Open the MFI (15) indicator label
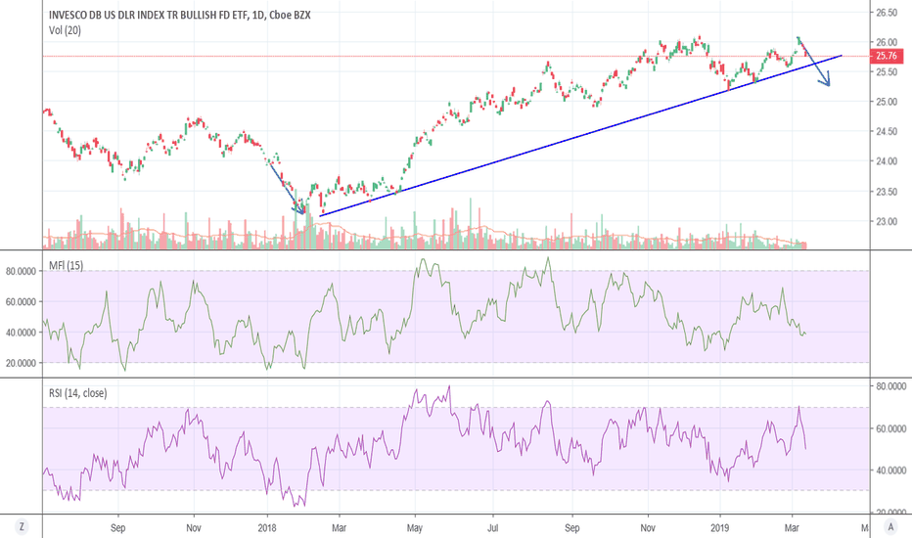 click(x=67, y=265)
